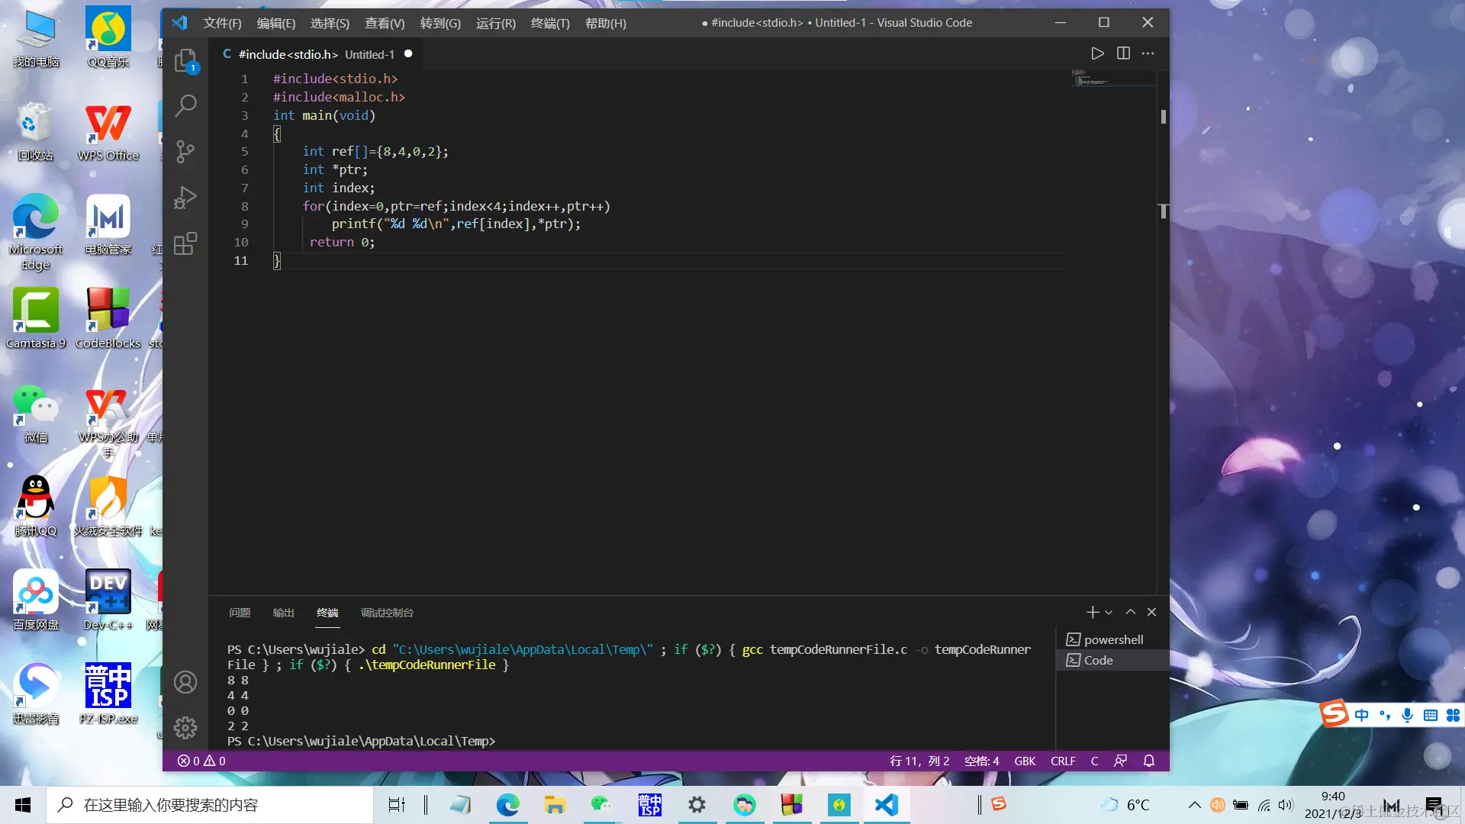Click the Run Code play button
This screenshot has width=1465, height=824.
coord(1097,53)
